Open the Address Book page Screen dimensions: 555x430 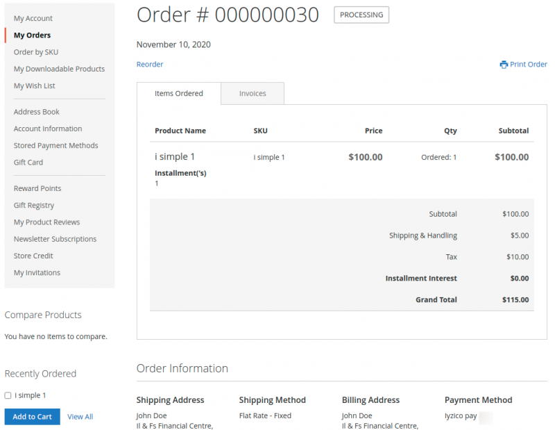pyautogui.click(x=36, y=111)
